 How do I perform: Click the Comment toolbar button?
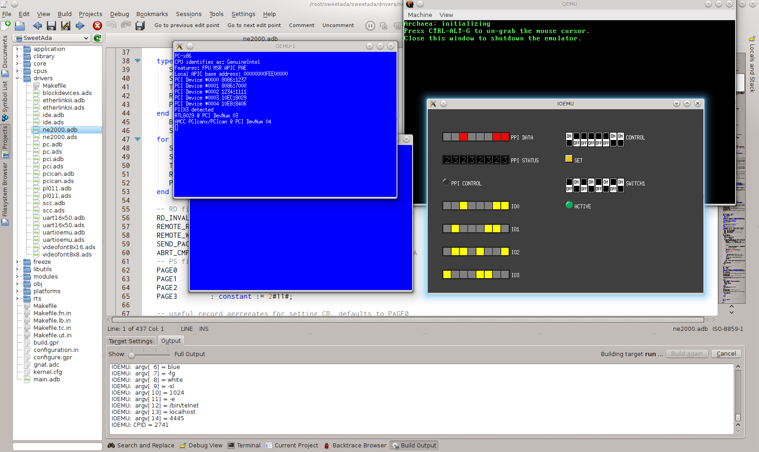[302, 26]
